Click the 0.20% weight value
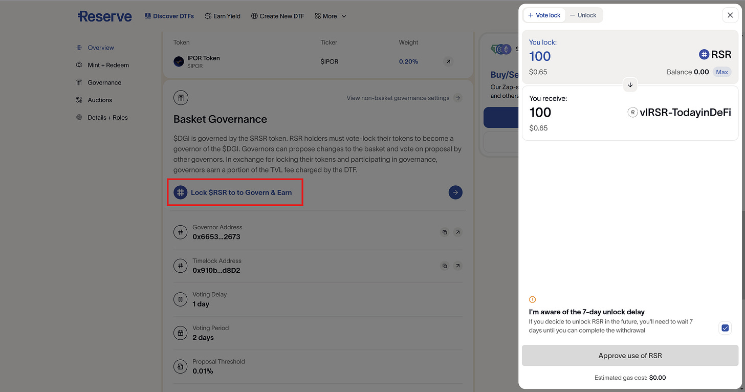Screen dimensions: 745x392 [408, 61]
